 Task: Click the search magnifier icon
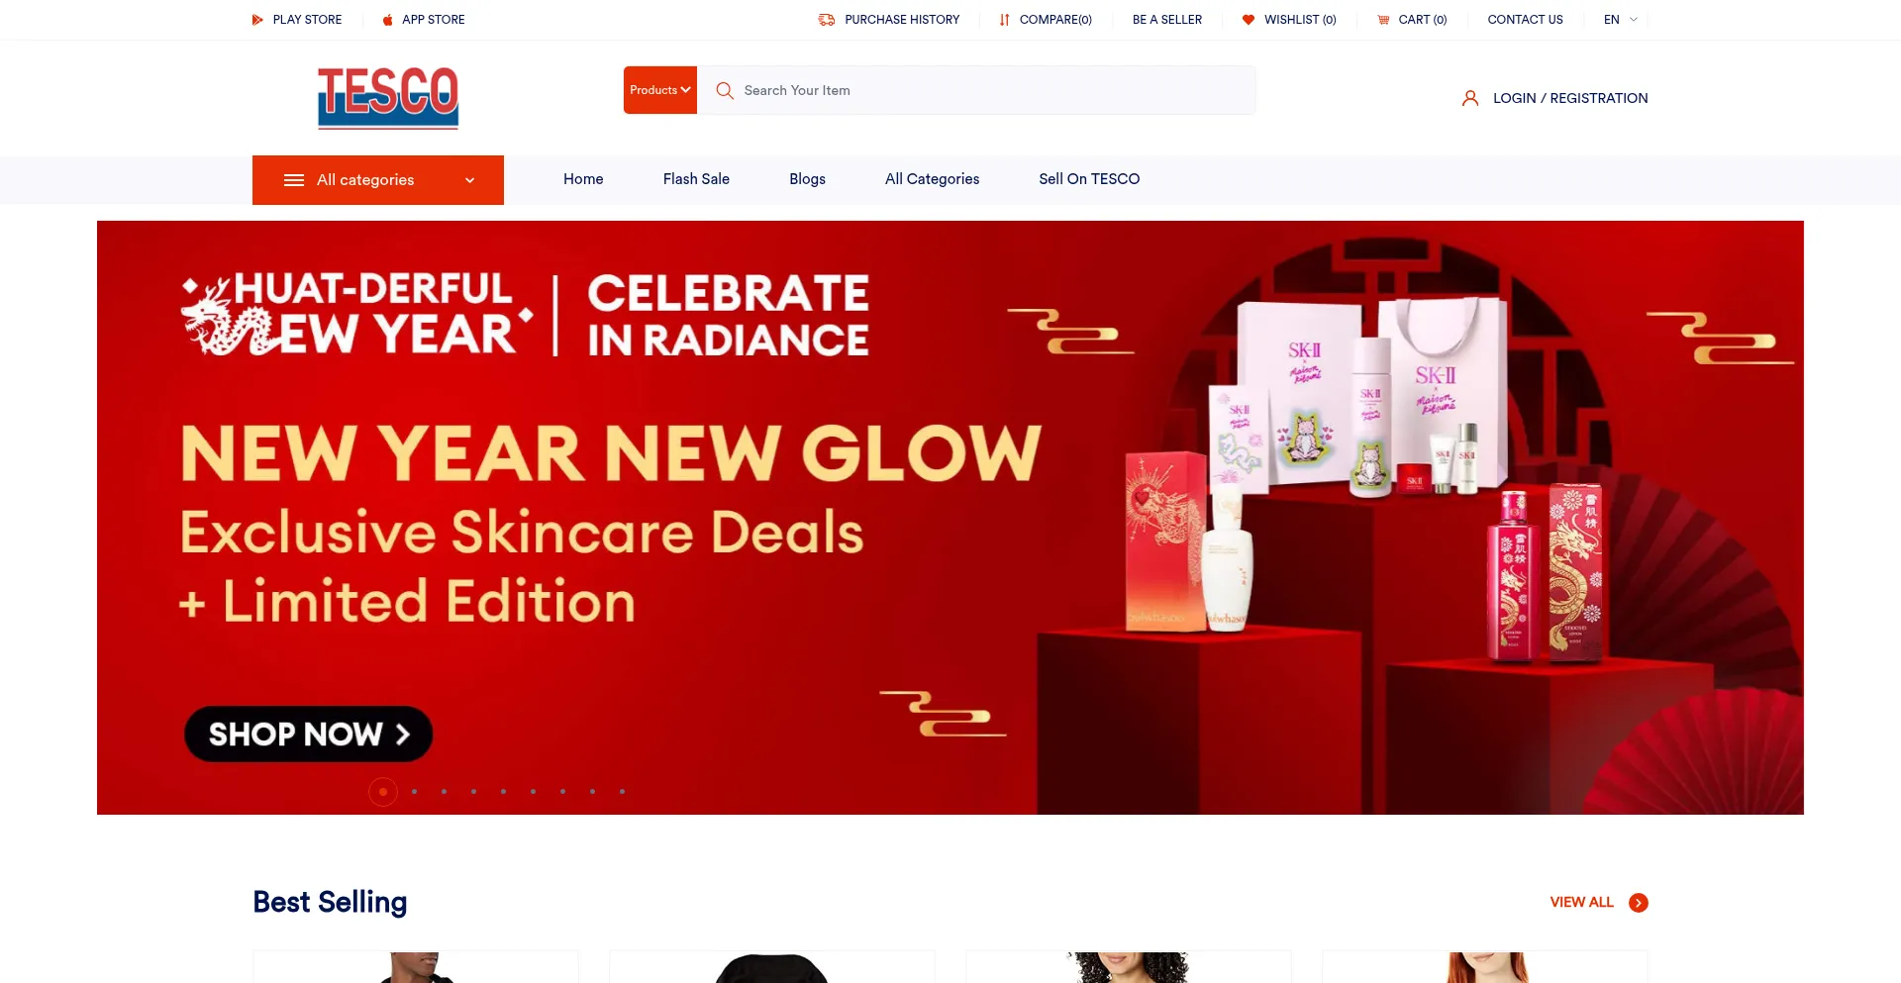pyautogui.click(x=725, y=90)
